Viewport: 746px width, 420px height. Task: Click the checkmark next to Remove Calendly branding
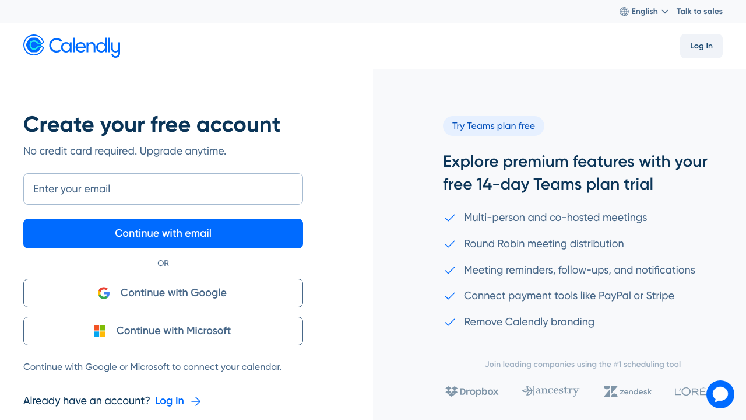(449, 322)
